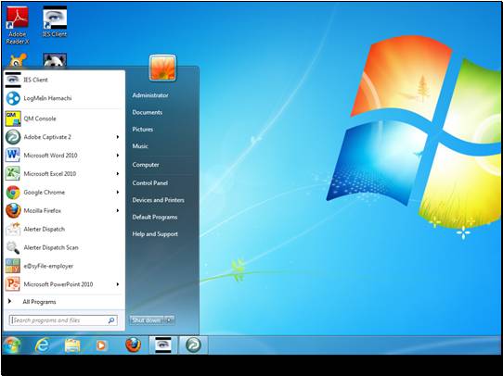503x376 pixels.
Task: Open the Shut down options arrow
Action: point(170,320)
